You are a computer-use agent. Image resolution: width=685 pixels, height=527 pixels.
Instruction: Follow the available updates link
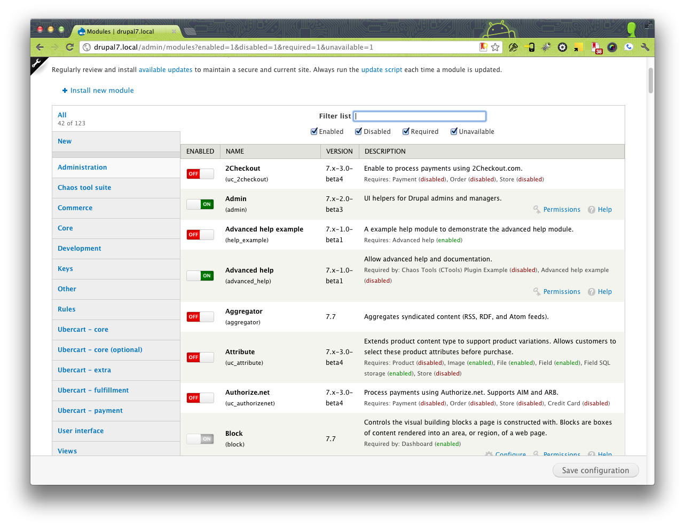click(x=166, y=70)
